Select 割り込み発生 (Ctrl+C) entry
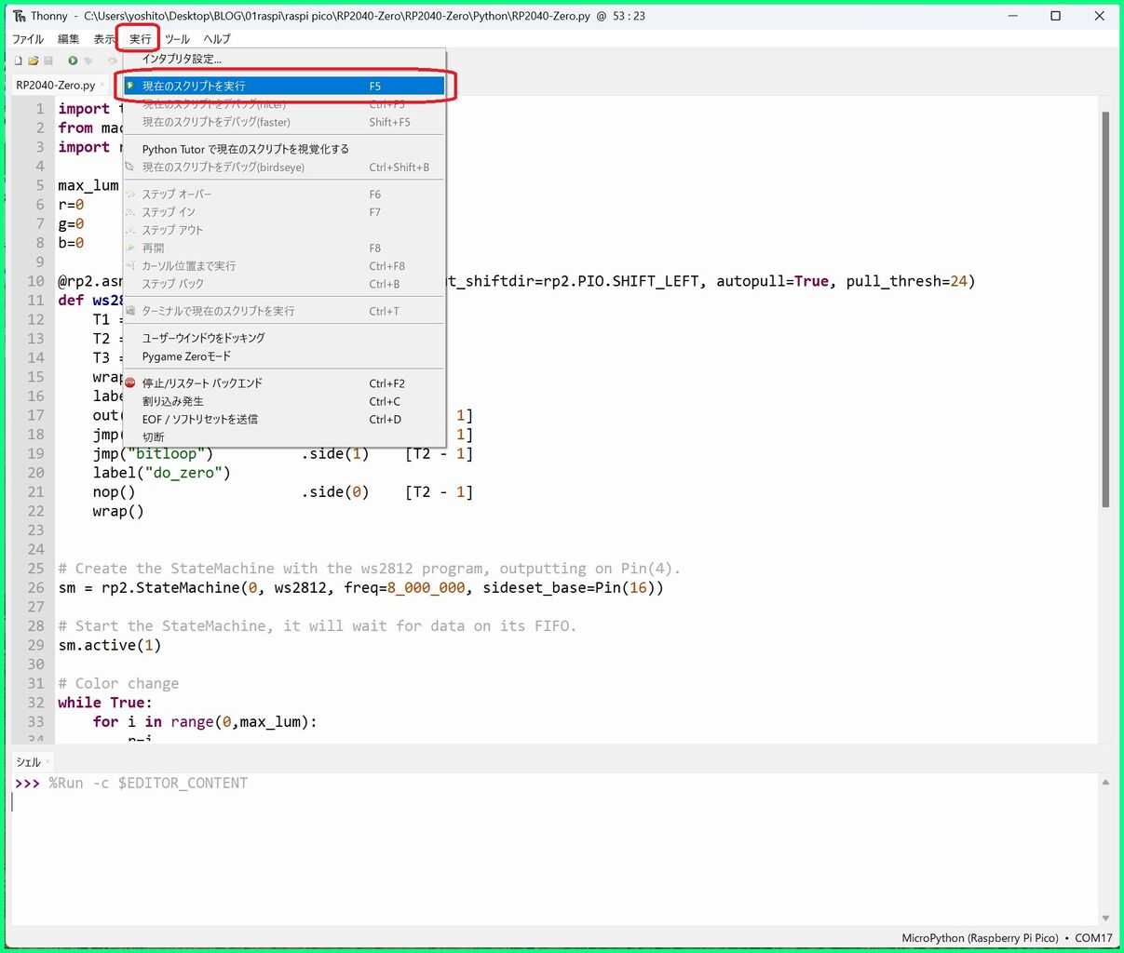Image resolution: width=1124 pixels, height=953 pixels. point(285,401)
